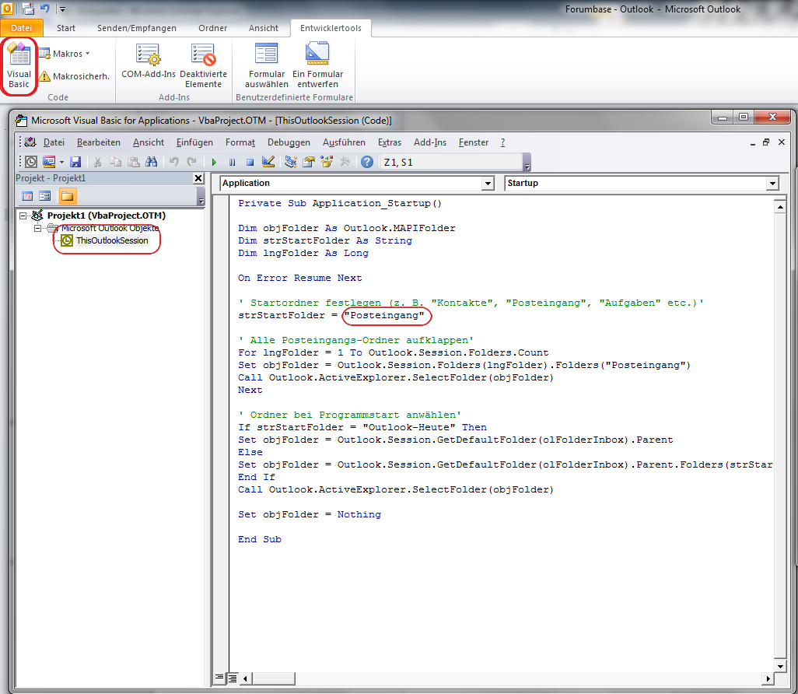Open the Format menu in VBA editor

(240, 142)
